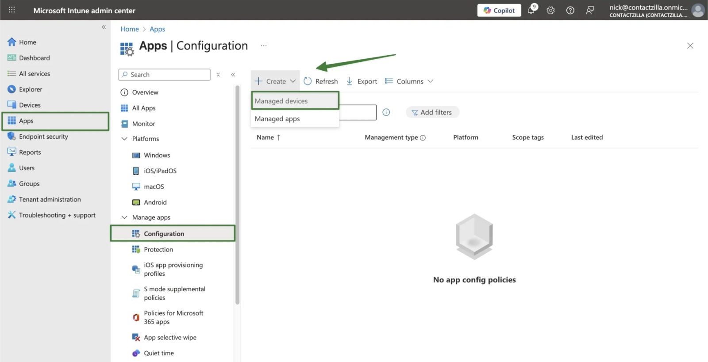Image resolution: width=708 pixels, height=362 pixels.
Task: Click the Users icon in navigation
Action: [12, 168]
